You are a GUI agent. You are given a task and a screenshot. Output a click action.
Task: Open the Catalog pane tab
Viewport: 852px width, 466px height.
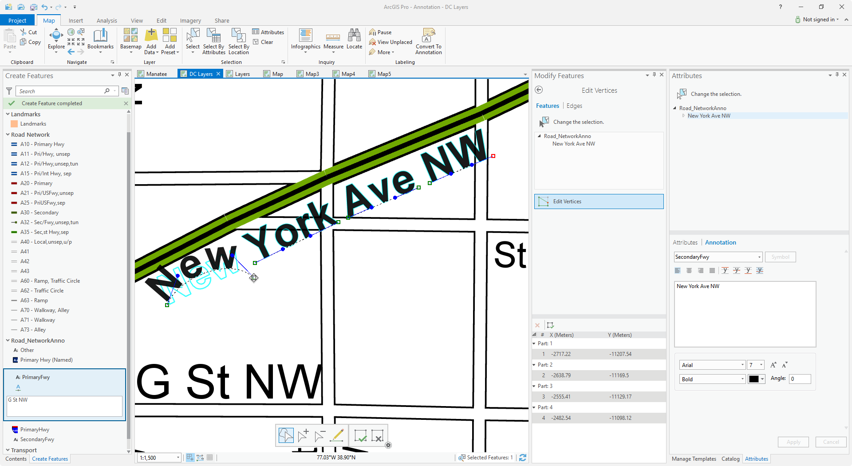(730, 459)
